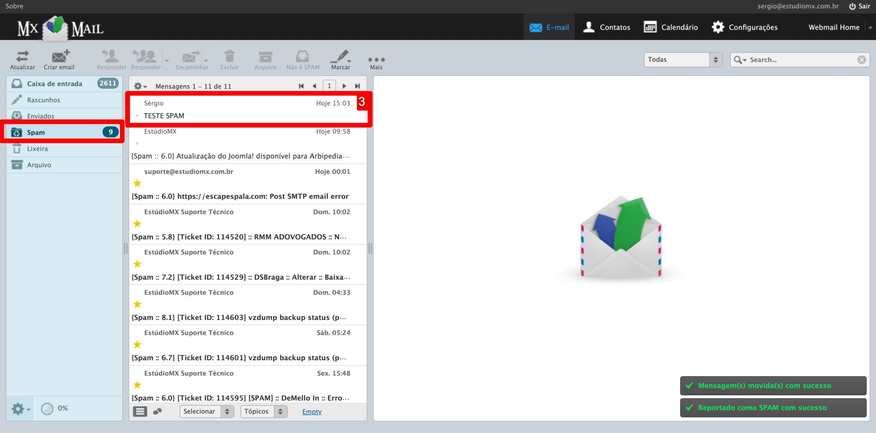Screen dimensions: 876x433
Task: Unstar the Ticket ID 114520 message
Action: pyautogui.click(x=137, y=224)
